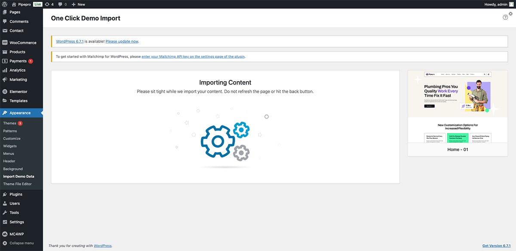This screenshot has width=516, height=251.
Task: Open the Pipepro site home icon
Action: point(14,4)
